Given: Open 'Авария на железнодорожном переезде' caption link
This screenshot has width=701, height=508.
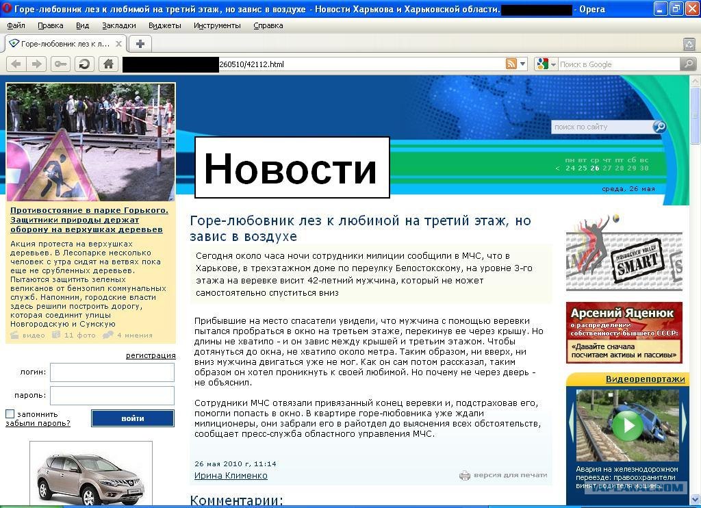Looking at the screenshot, I should (x=627, y=477).
